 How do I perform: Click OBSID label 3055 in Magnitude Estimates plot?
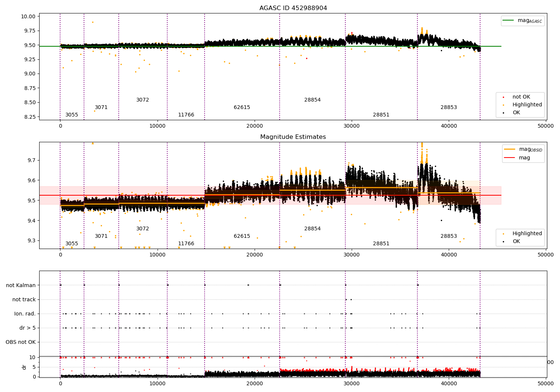[72, 244]
